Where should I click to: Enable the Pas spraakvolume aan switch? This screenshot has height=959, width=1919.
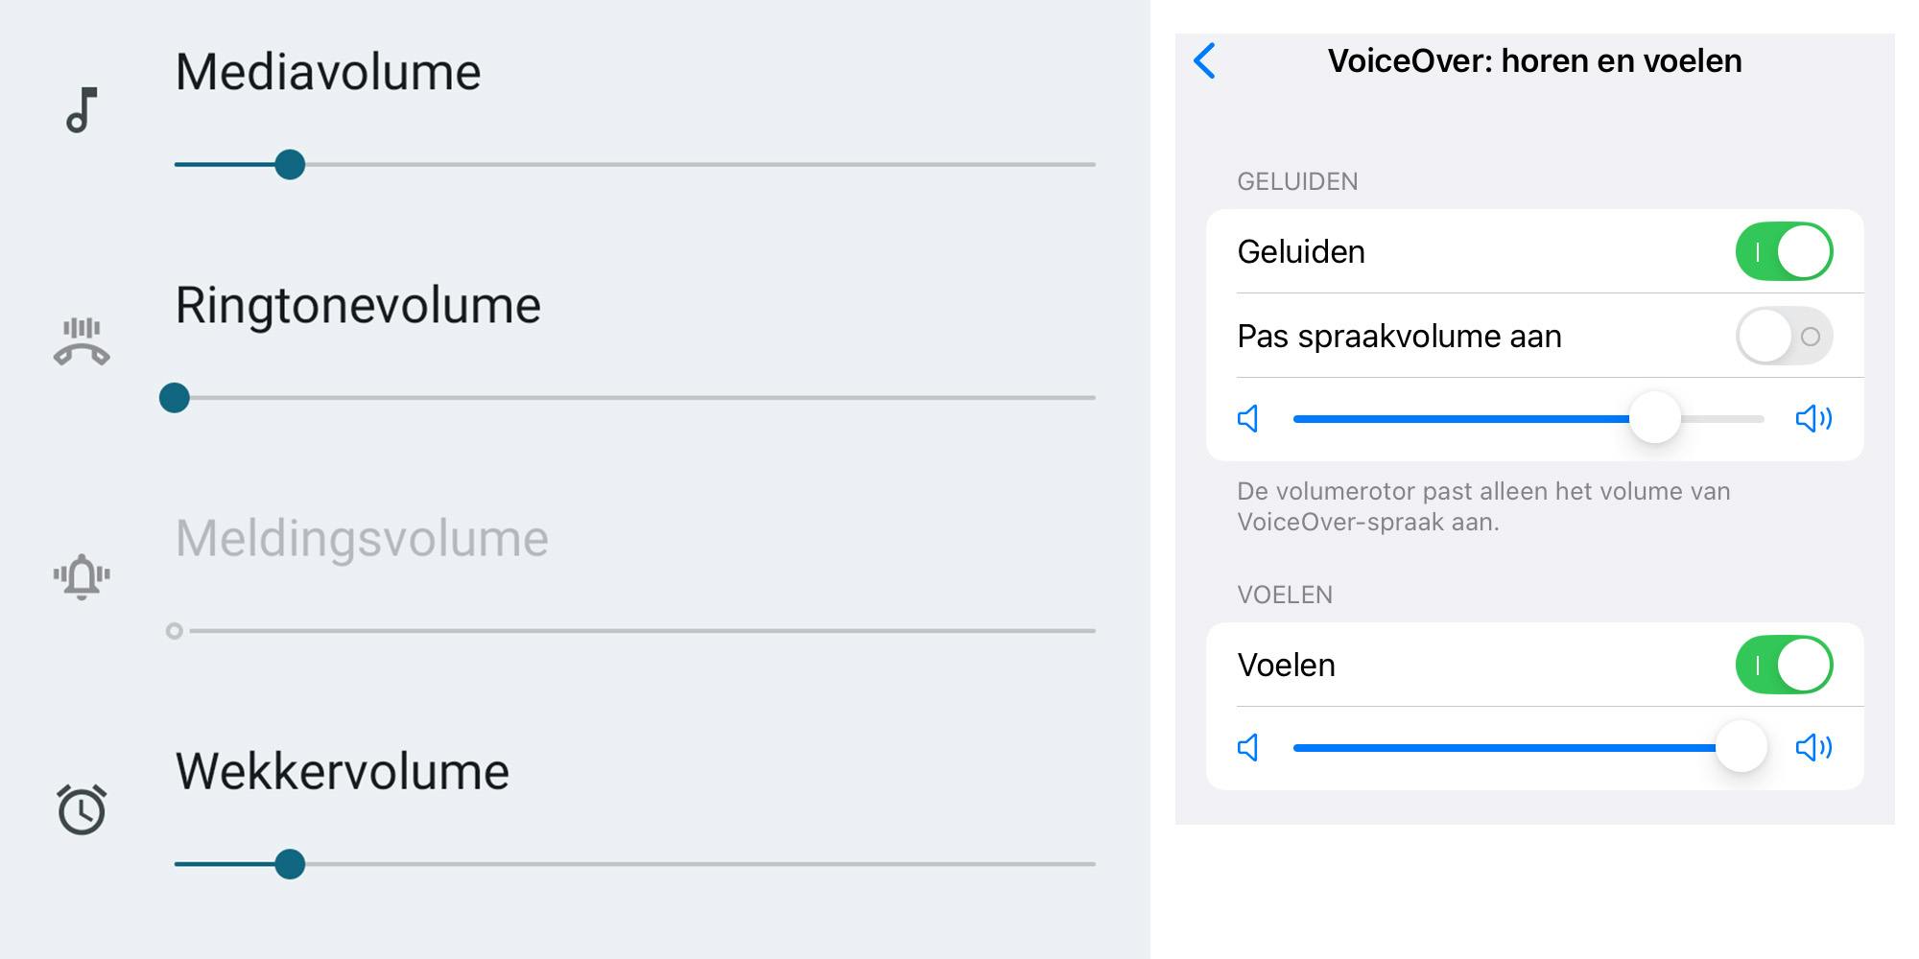(x=1784, y=337)
